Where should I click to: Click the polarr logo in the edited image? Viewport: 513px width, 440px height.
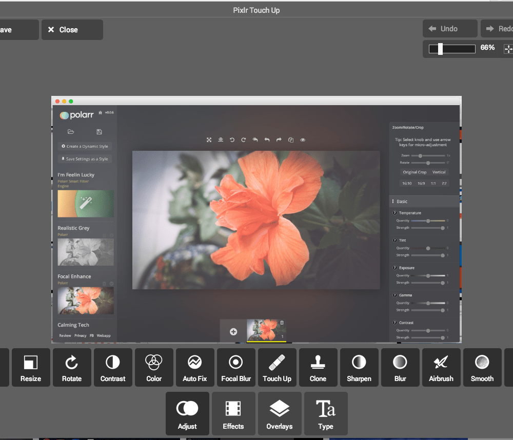point(77,115)
